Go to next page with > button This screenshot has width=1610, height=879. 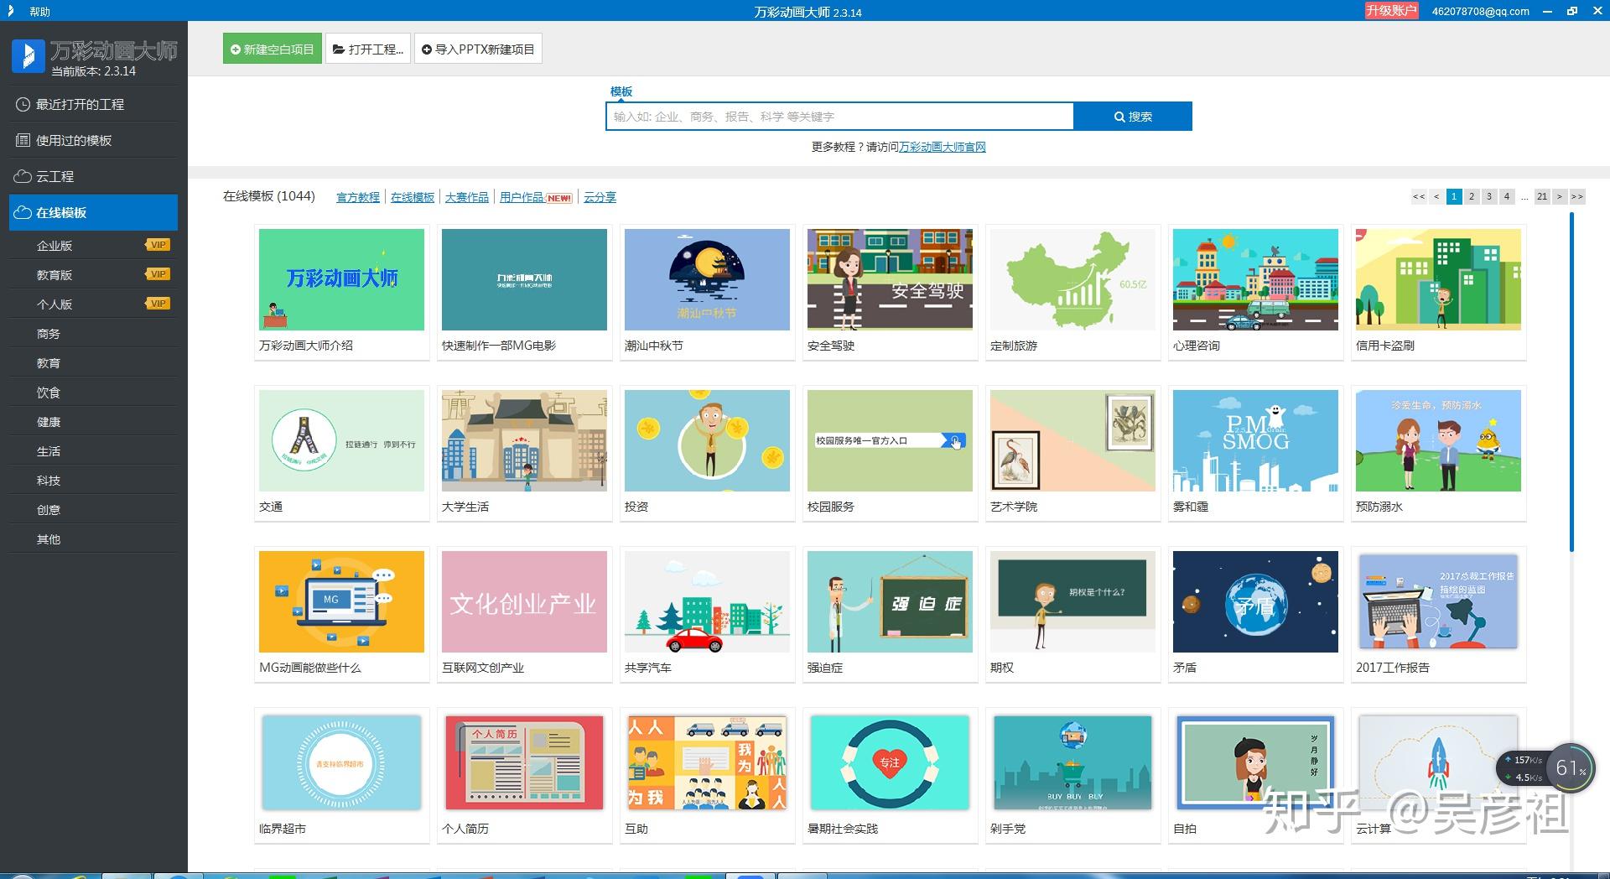(x=1560, y=196)
